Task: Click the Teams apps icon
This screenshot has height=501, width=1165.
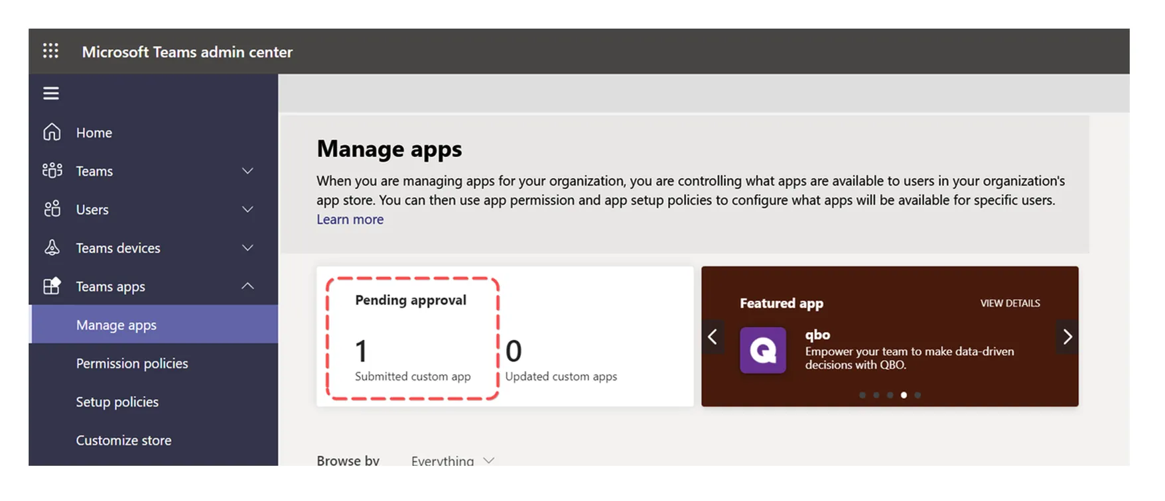Action: (52, 286)
